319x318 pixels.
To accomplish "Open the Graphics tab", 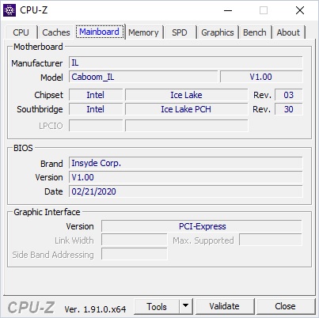I will click(x=218, y=32).
